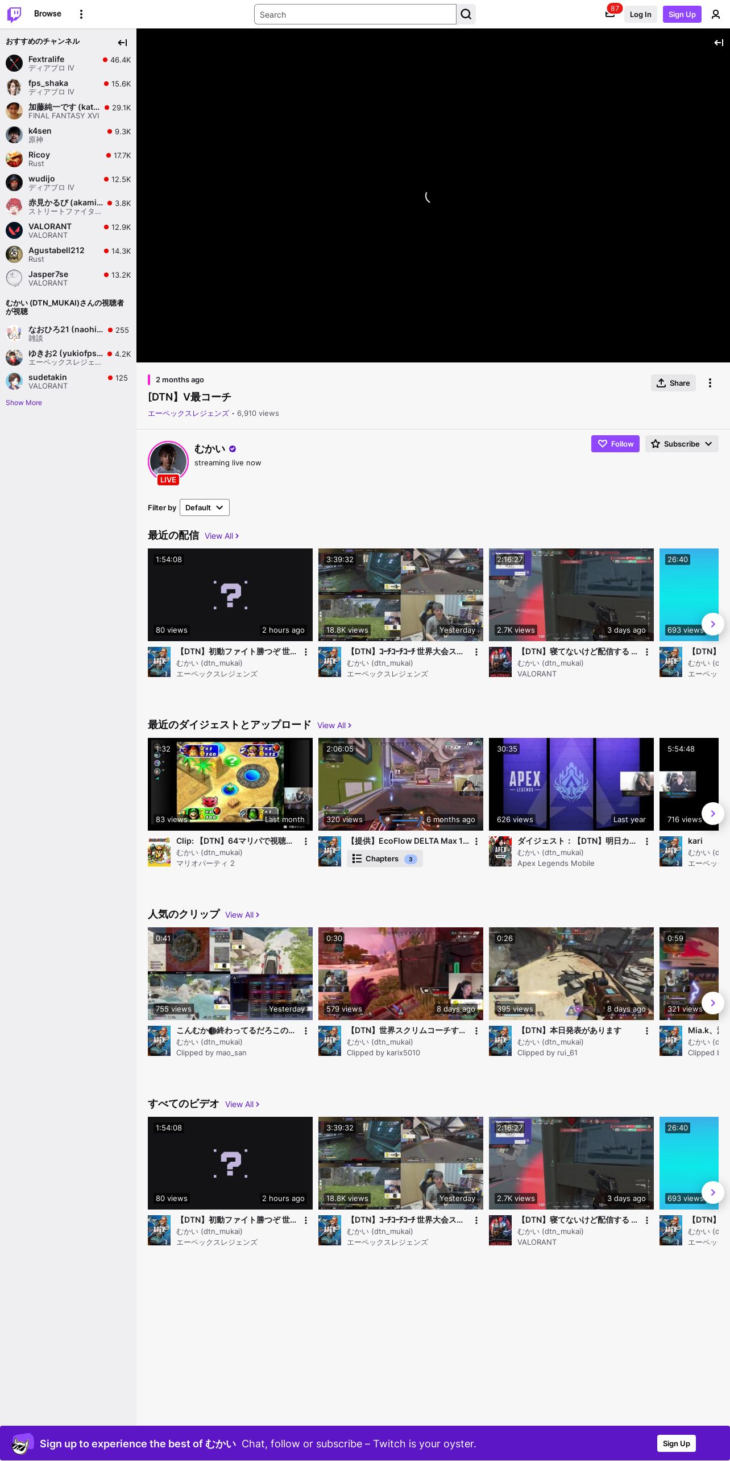The image size is (730, 1461).
Task: Expand sidebar with Show More
Action: [24, 403]
